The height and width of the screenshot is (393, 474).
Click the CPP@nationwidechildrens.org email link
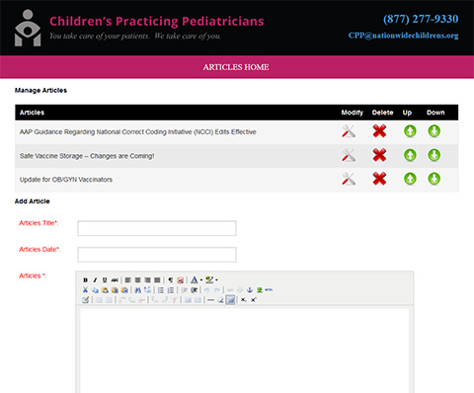[403, 36]
